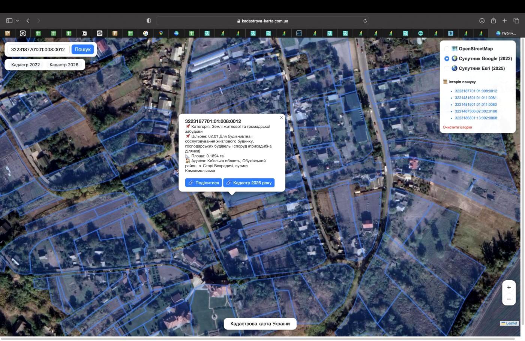
Task: Close the parcel info popup
Action: coord(281,118)
